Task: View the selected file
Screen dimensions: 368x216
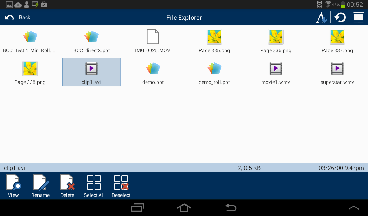Action: 13,186
